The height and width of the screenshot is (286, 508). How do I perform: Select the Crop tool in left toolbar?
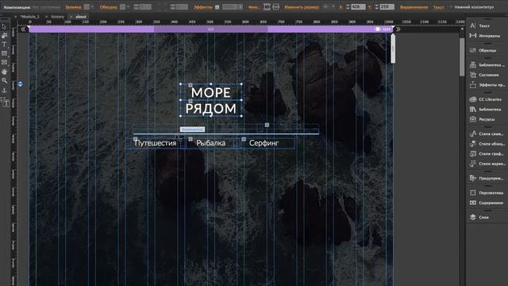[x=4, y=35]
